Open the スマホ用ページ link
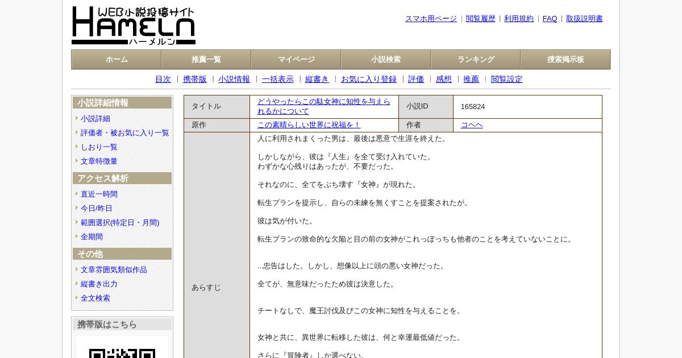 pos(431,19)
